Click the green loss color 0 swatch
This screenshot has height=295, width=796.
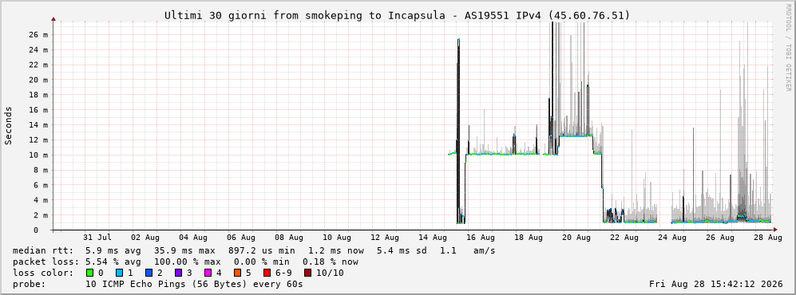90,273
